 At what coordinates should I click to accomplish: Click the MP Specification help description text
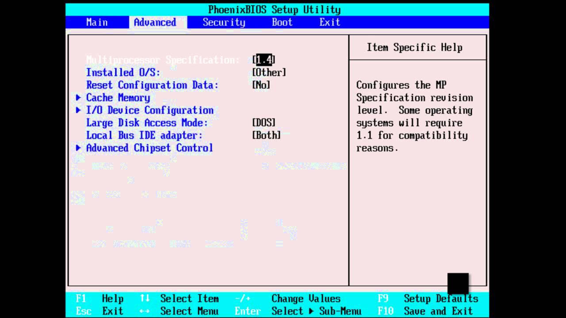click(415, 116)
